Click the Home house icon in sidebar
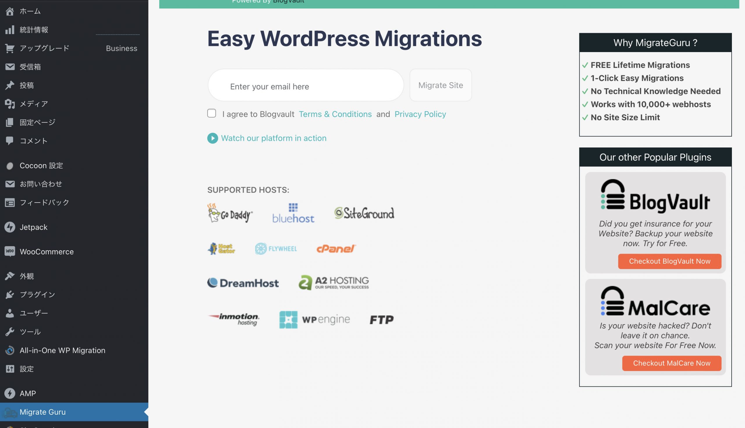Viewport: 745px width, 428px height. [x=10, y=11]
